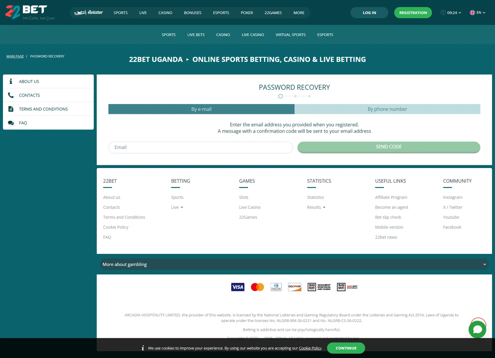
Task: Click the SEND CODE button
Action: 389,147
